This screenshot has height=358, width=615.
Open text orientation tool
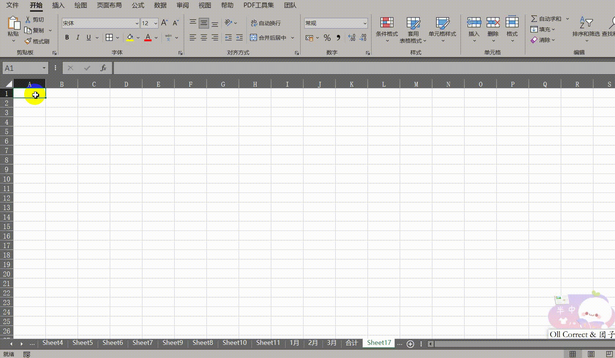click(x=228, y=23)
